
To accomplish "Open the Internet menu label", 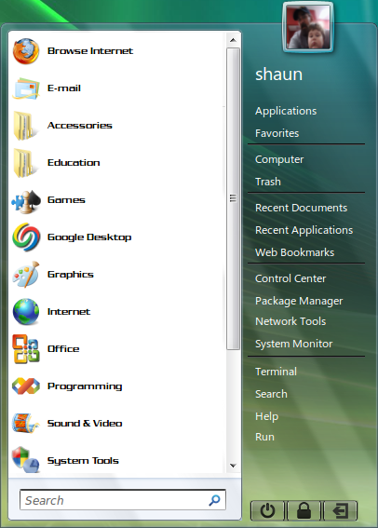I will (69, 312).
